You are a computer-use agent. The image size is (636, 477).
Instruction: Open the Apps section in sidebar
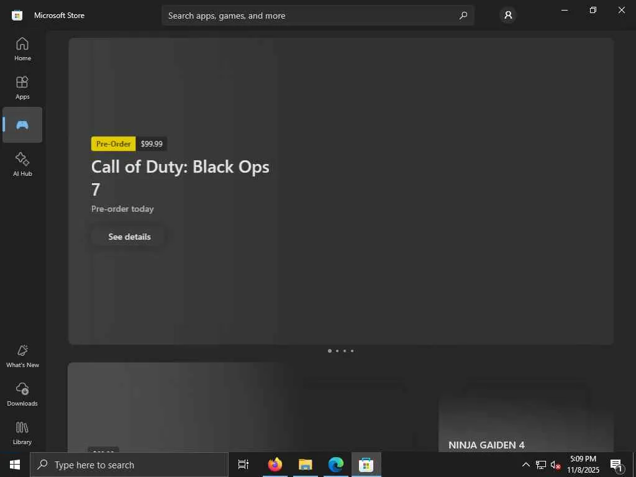(x=22, y=88)
